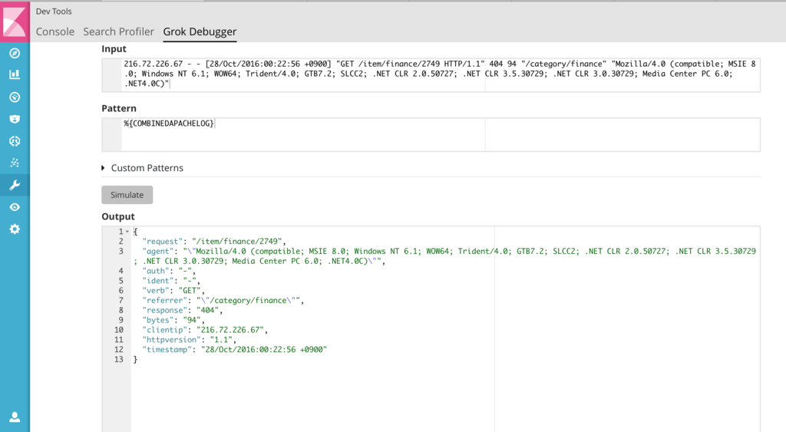786x432 pixels.
Task: Click the "httpversion": "1.1" output line
Action: click(x=190, y=339)
